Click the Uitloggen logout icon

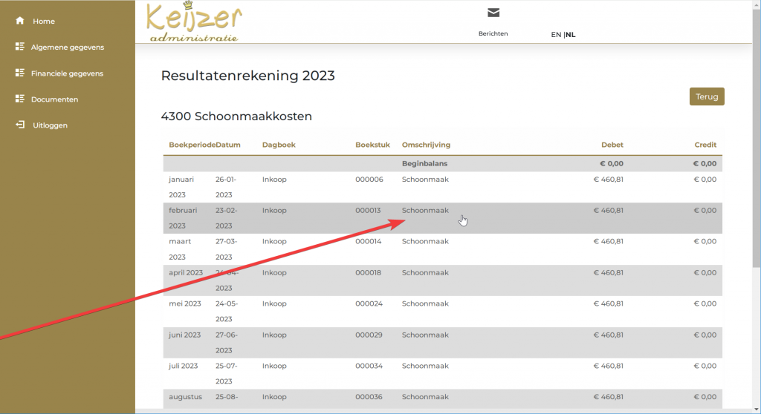coord(19,125)
